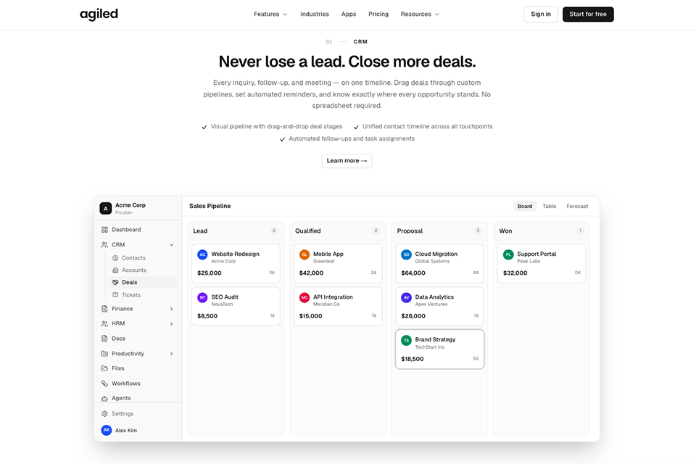Click the Proposal column count badge

pos(478,231)
